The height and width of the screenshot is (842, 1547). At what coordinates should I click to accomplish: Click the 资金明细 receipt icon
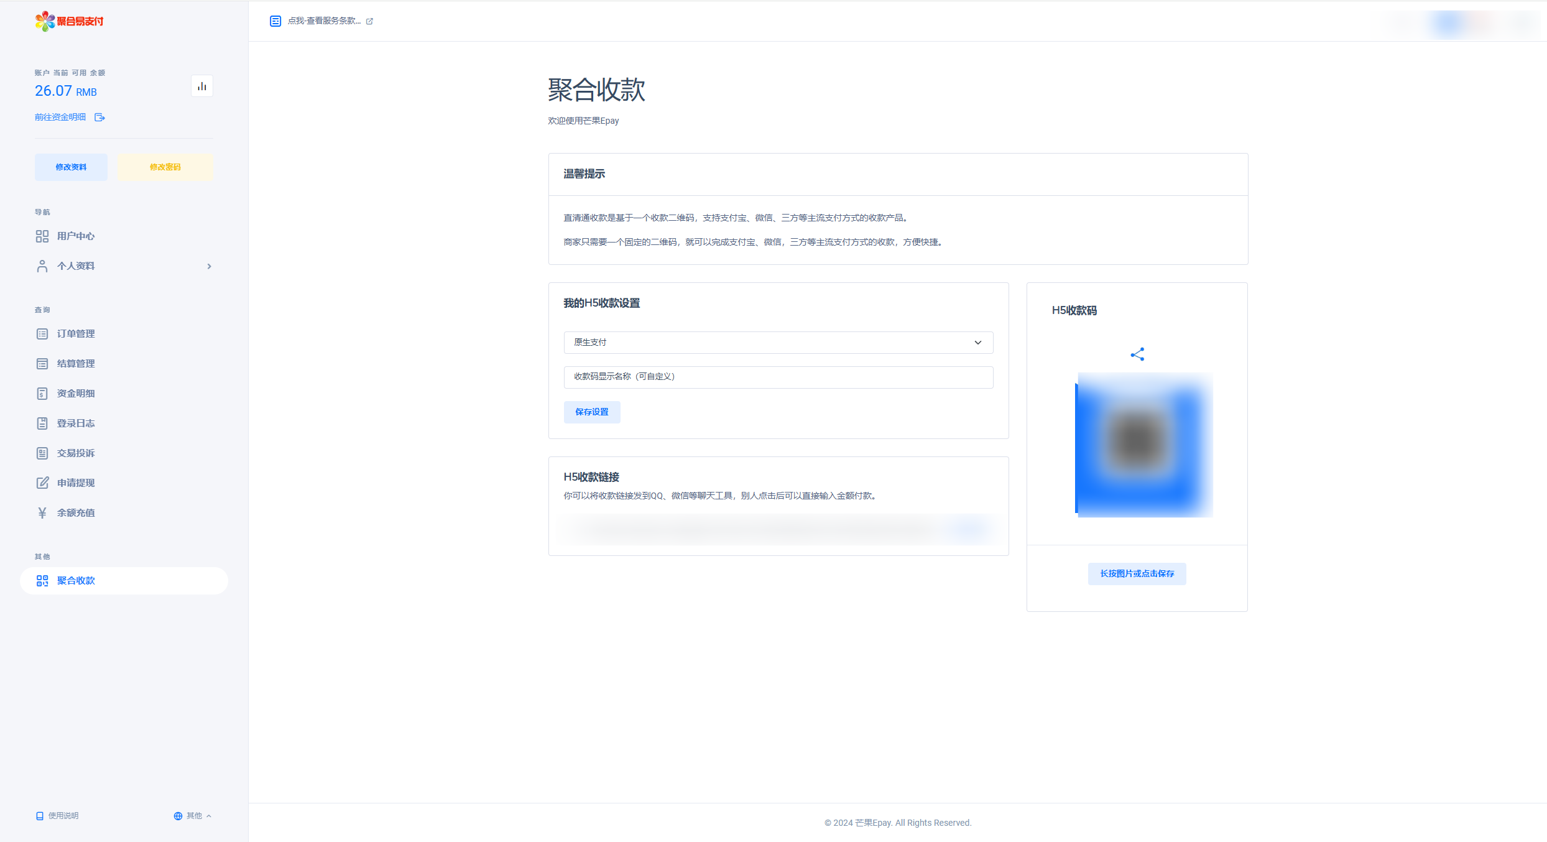42,394
